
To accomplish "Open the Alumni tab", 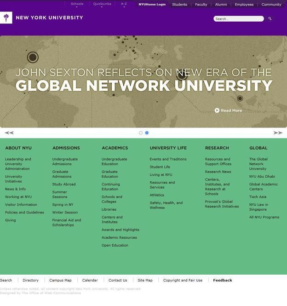I will [x=221, y=5].
